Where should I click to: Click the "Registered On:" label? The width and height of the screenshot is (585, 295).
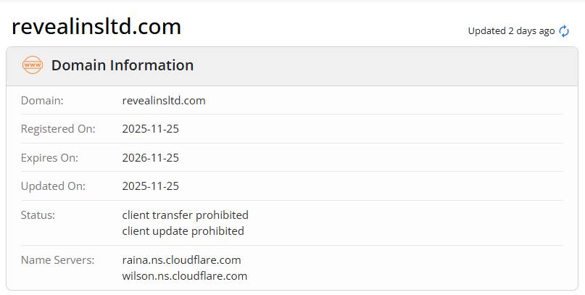[58, 129]
